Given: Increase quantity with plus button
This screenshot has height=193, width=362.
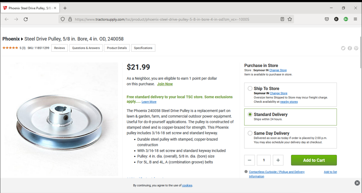Looking at the screenshot, I should click(278, 160).
